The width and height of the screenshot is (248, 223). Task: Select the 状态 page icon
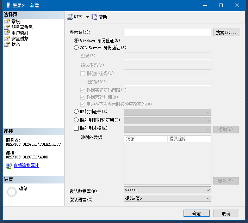tap(7, 44)
